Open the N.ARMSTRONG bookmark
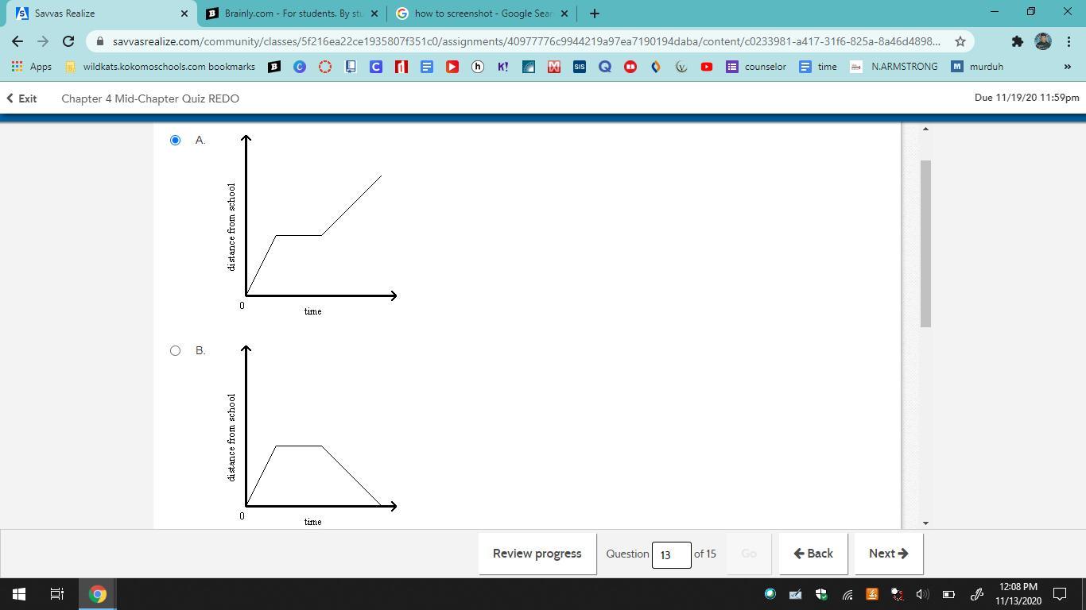Image resolution: width=1086 pixels, height=610 pixels. [x=893, y=67]
